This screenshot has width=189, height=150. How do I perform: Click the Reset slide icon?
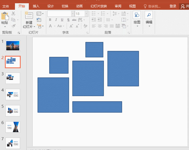(39, 20)
